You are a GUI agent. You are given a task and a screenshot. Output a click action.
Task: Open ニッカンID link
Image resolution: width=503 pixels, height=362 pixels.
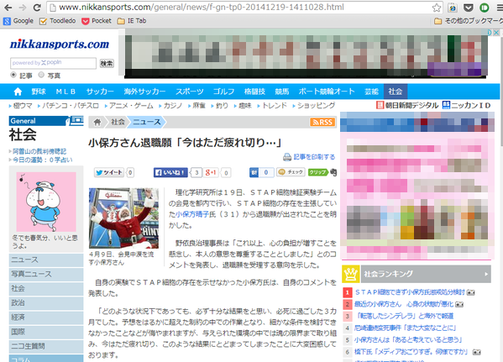[466, 105]
